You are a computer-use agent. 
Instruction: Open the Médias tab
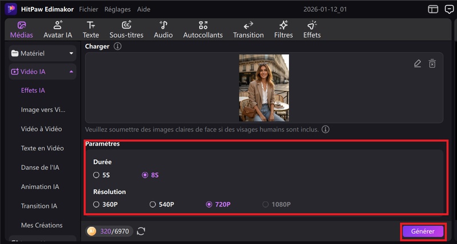pos(22,30)
